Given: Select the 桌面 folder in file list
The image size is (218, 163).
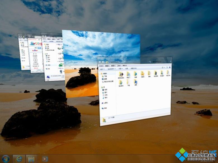Looking at the screenshot, I should tap(136, 82).
